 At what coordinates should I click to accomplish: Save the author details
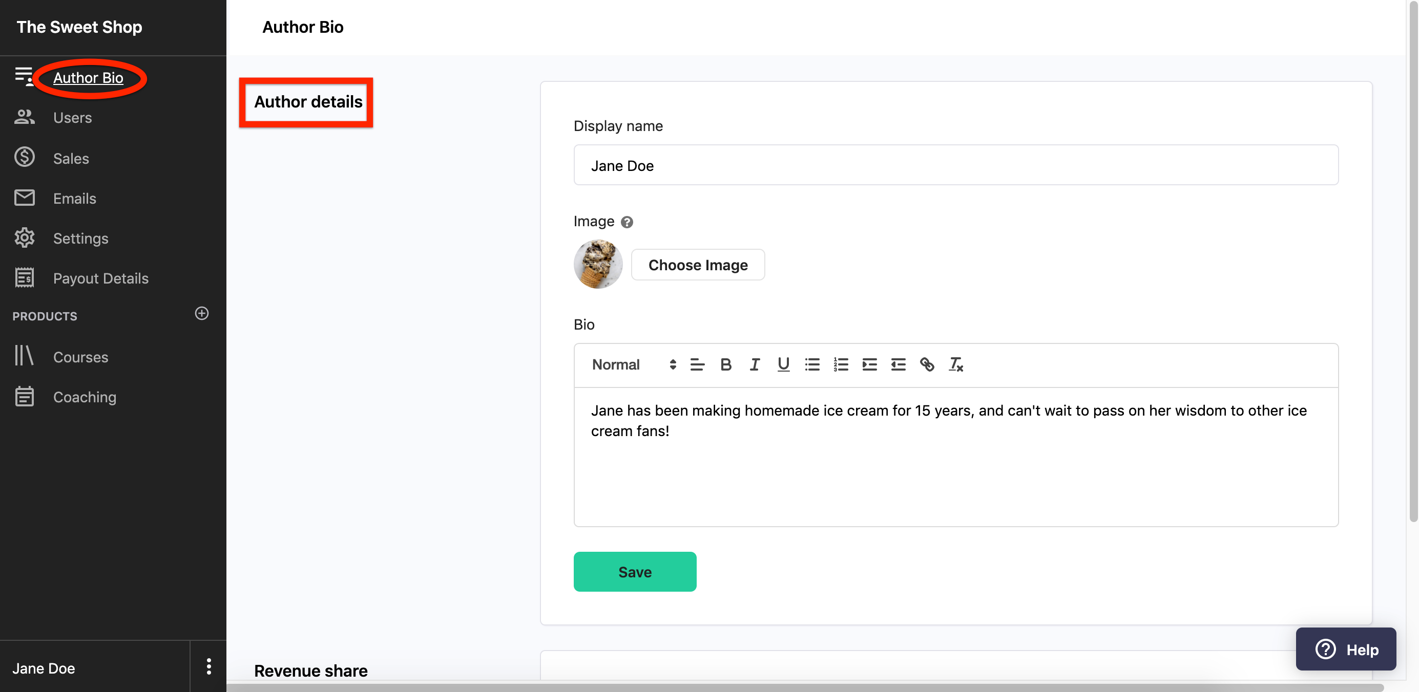(635, 571)
